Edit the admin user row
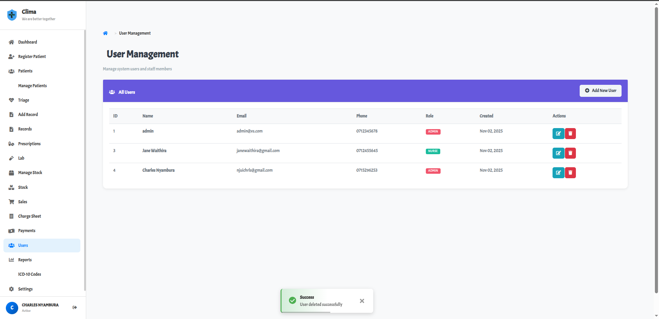This screenshot has height=319, width=659. point(558,134)
